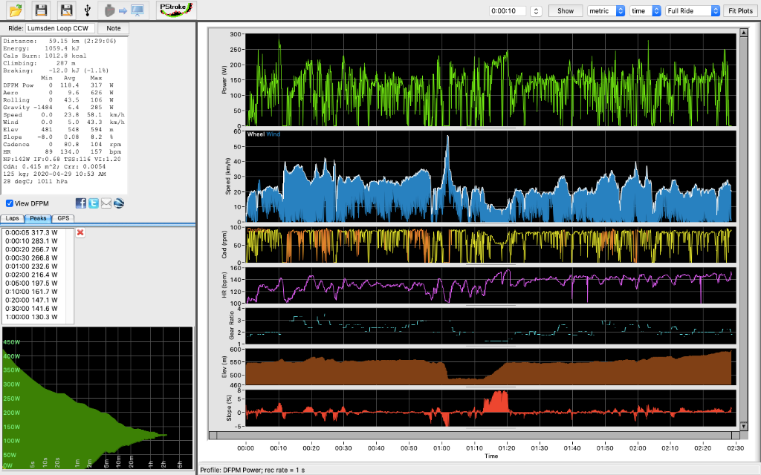Toggle the View DFPM checkbox
The height and width of the screenshot is (475, 761).
[x=10, y=203]
